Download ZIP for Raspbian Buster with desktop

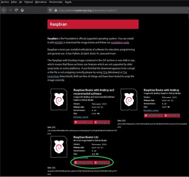[172, 115]
